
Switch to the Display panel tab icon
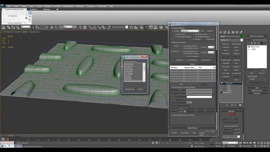(237, 32)
